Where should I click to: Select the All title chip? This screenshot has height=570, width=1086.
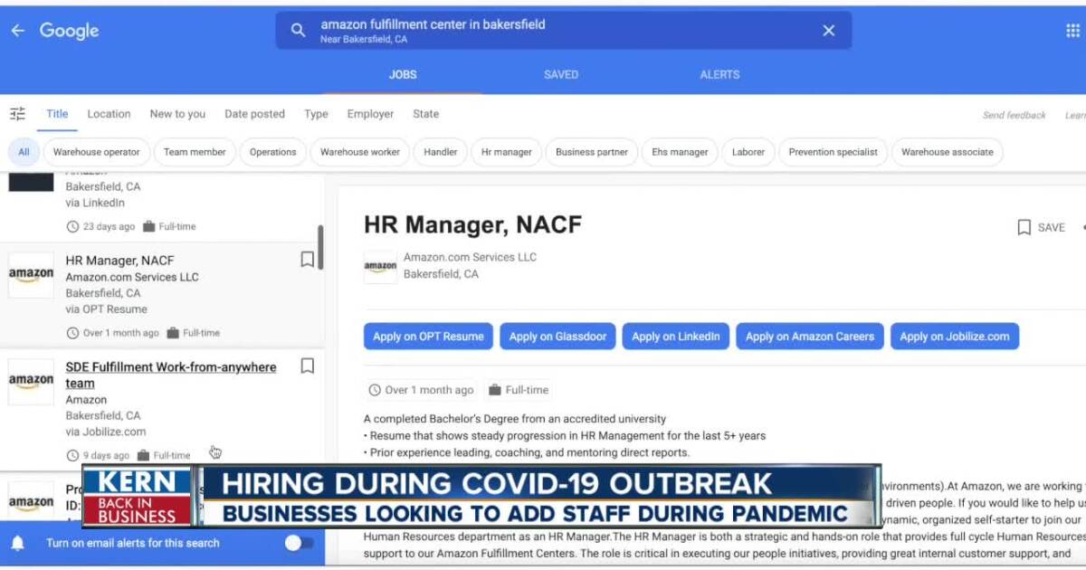[x=24, y=152]
